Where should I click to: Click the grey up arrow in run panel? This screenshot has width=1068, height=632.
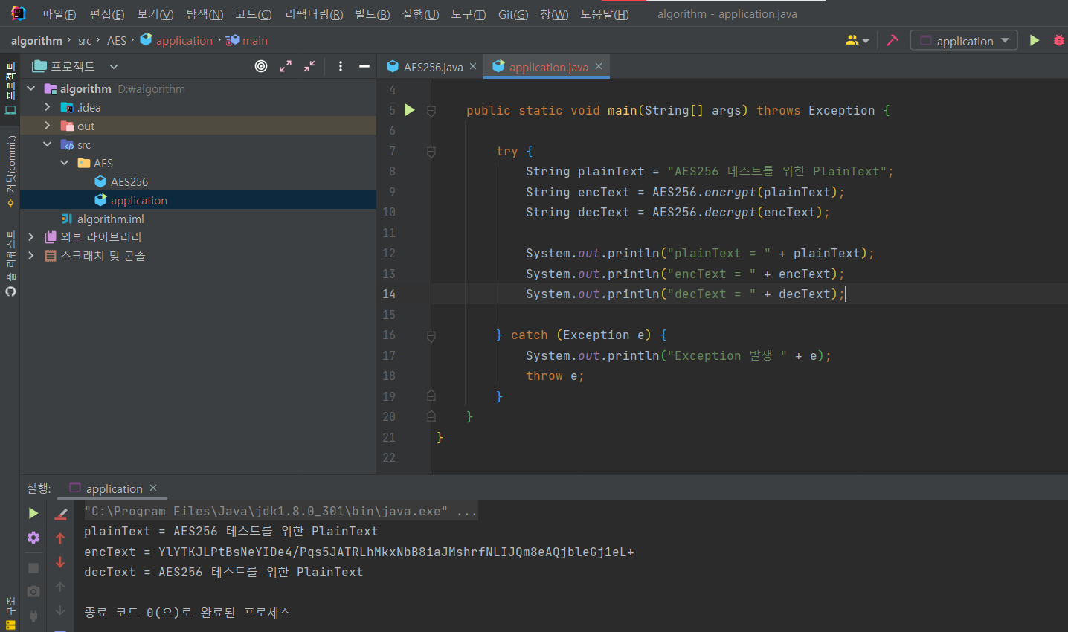pos(61,587)
